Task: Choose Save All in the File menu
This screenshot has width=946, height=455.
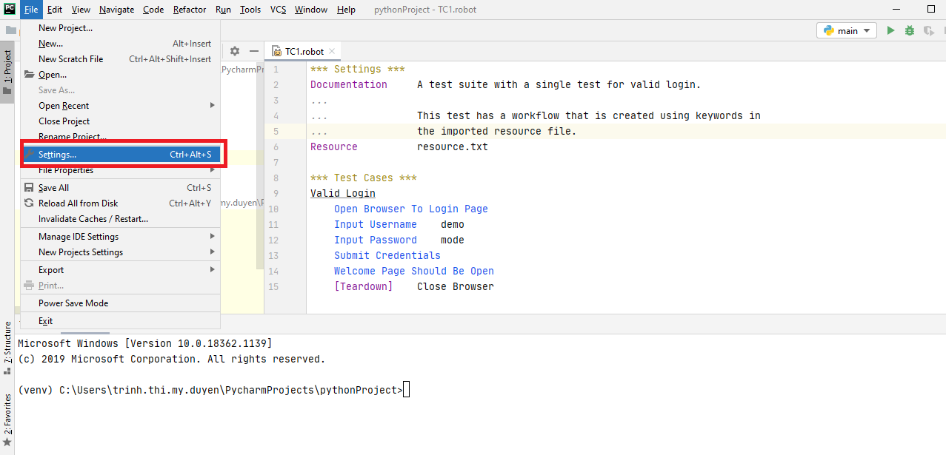Action: pyautogui.click(x=54, y=188)
